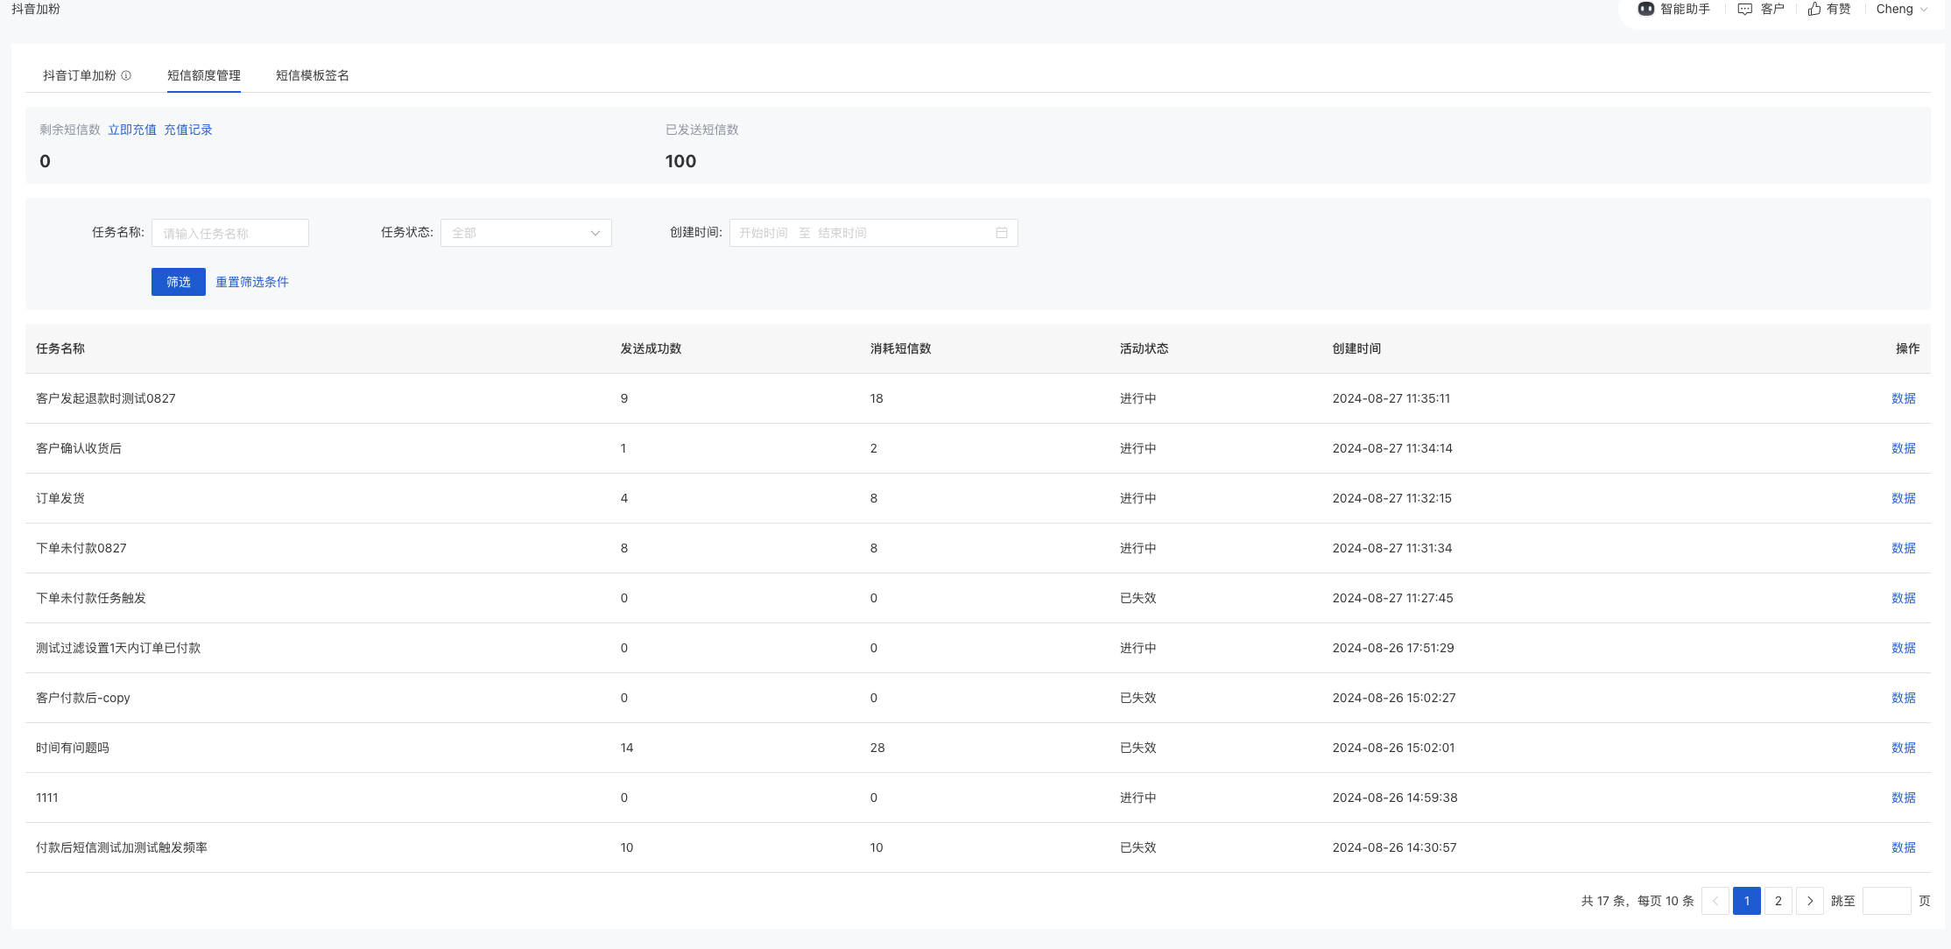Image resolution: width=1951 pixels, height=949 pixels.
Task: Click 重置筛选条件 link
Action: [252, 282]
